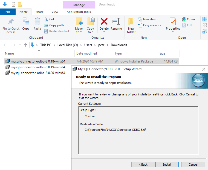Click This PC in address bar
208x170 pixels.
[x=46, y=45]
